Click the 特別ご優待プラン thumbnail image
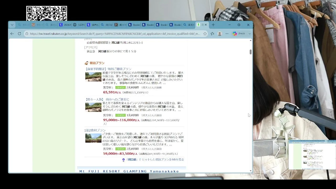Image resolution: width=336 pixels, height=189 pixels. [93, 77]
